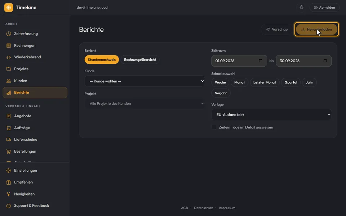346x216 pixels.
Task: Open the AGB footer link
Action: tap(185, 208)
